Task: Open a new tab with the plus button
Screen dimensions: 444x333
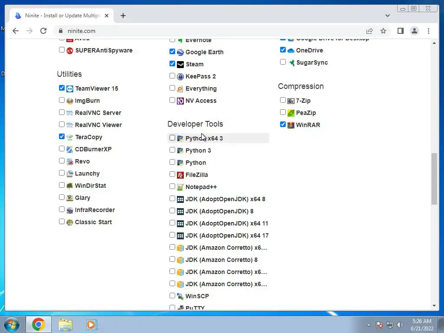Action: (x=123, y=16)
